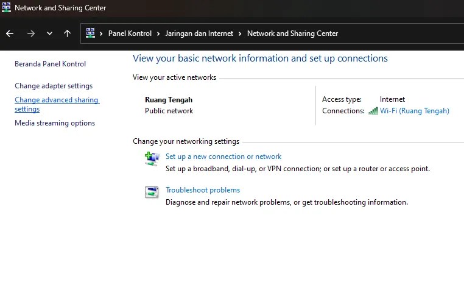Image resolution: width=464 pixels, height=307 pixels.
Task: Click the new connection setup icon
Action: tap(152, 159)
